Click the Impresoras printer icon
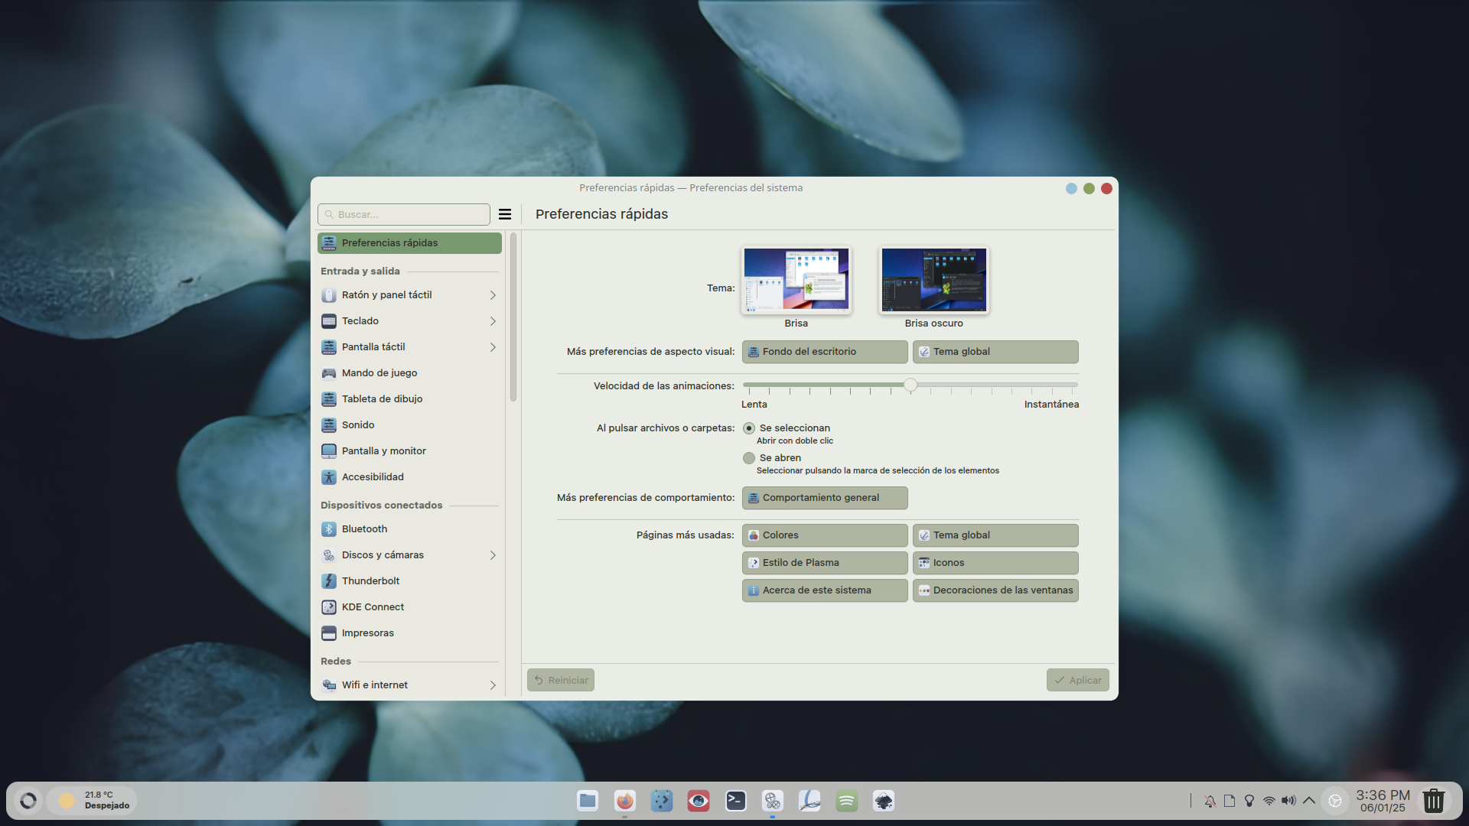Viewport: 1469px width, 826px height. click(x=329, y=633)
